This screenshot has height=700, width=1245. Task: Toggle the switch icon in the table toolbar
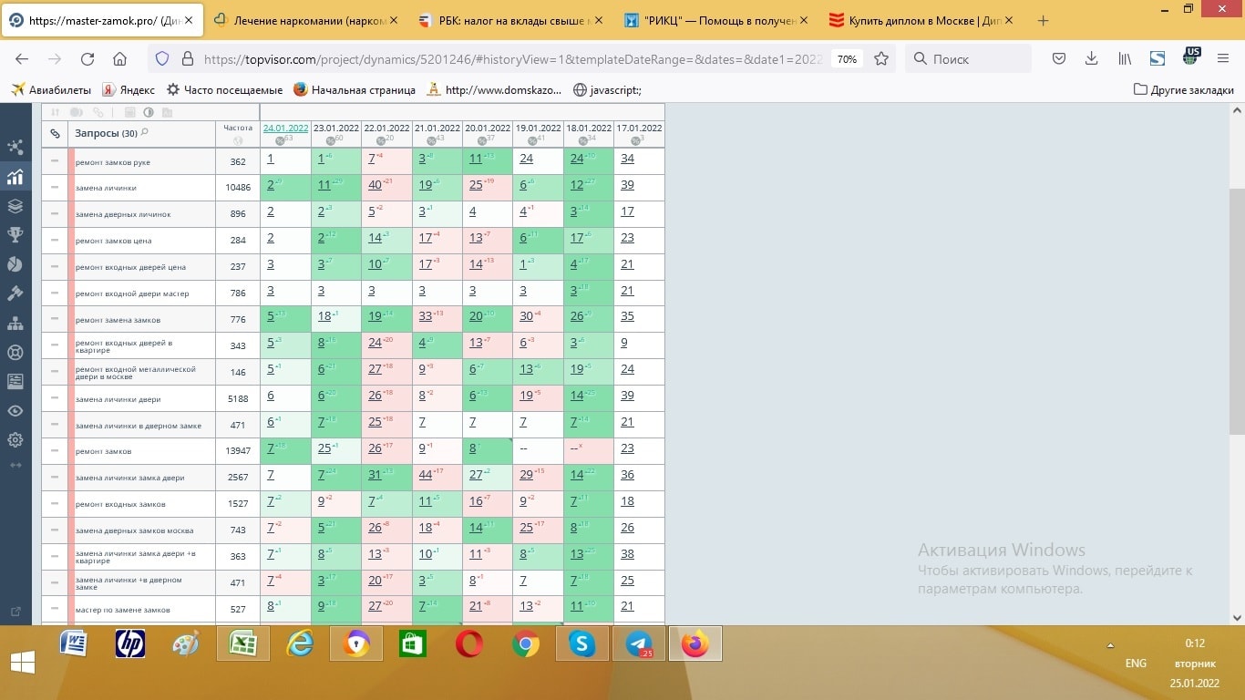(77, 112)
